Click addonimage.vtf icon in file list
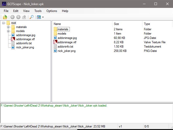Viewport: 173px width, 130px height. point(55,42)
